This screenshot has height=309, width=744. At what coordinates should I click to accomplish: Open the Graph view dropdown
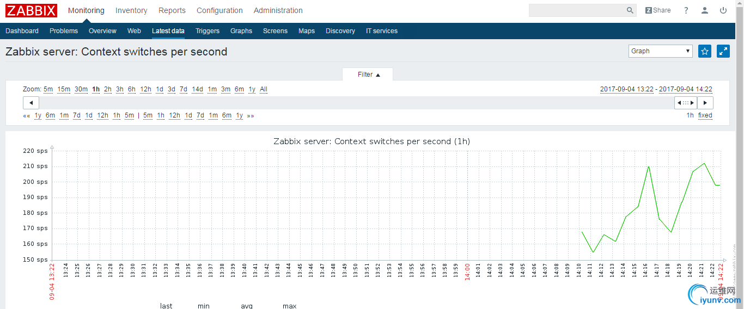tap(660, 51)
